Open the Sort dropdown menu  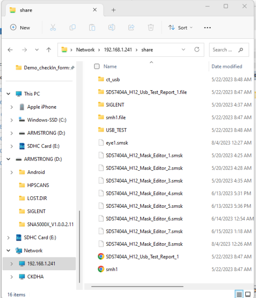tap(180, 27)
